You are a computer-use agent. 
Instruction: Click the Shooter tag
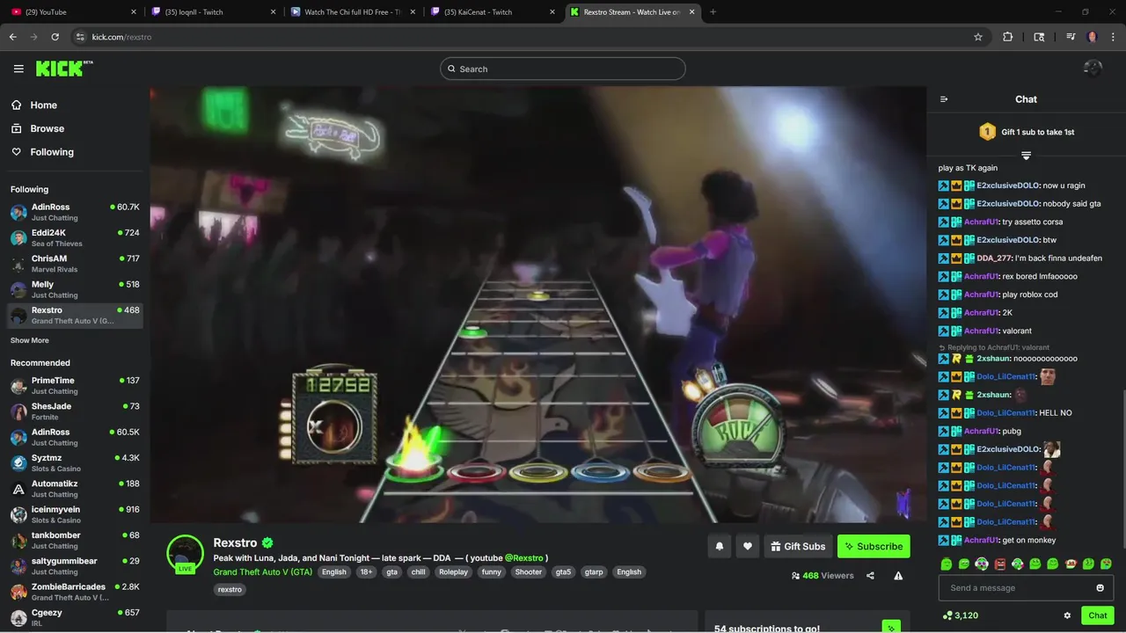(x=529, y=572)
